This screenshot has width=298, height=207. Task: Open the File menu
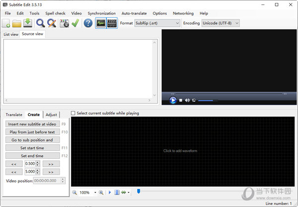[7, 13]
